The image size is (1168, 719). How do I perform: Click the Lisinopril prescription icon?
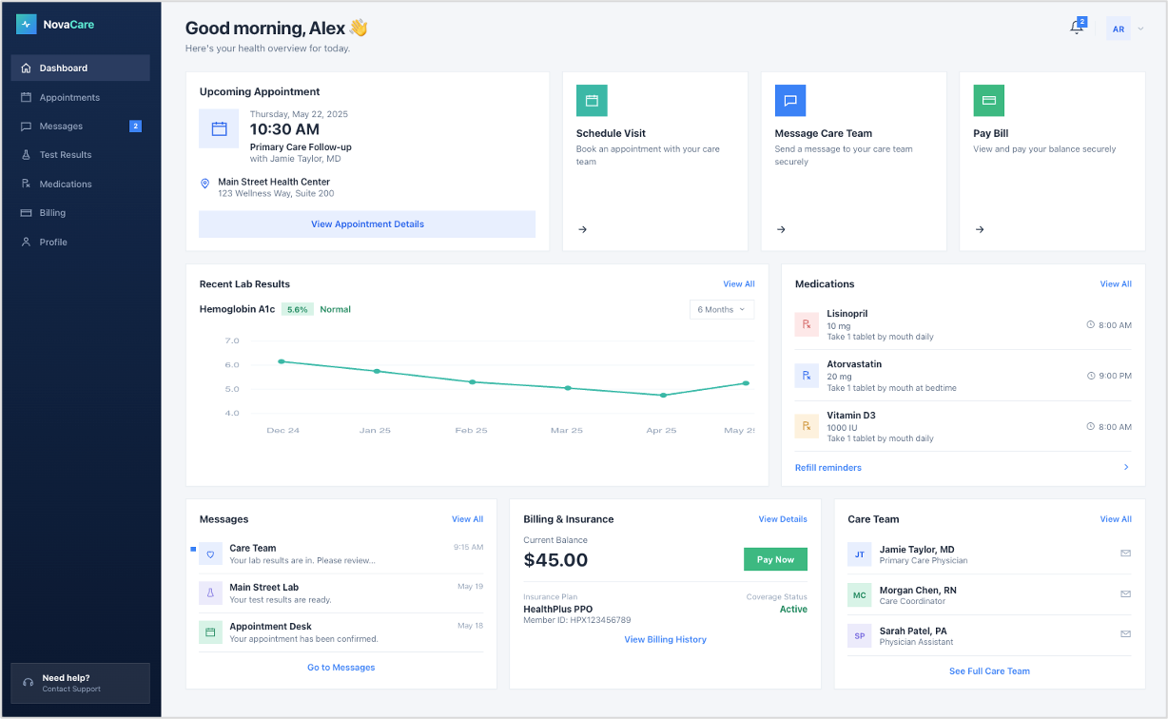(x=807, y=324)
